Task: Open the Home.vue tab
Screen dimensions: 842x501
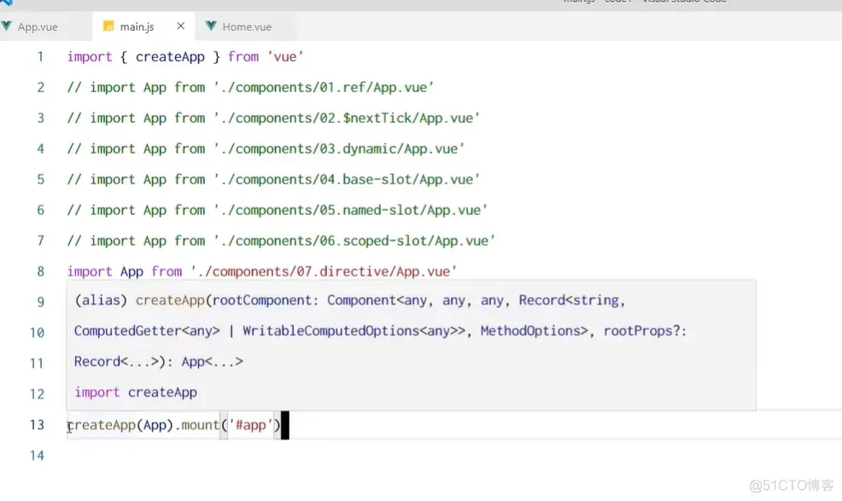Action: pyautogui.click(x=247, y=26)
